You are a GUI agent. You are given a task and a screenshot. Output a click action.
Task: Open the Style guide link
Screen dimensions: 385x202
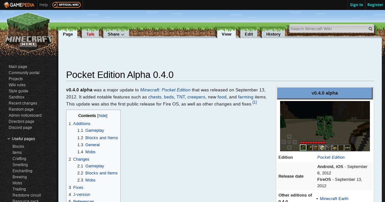[18, 91]
